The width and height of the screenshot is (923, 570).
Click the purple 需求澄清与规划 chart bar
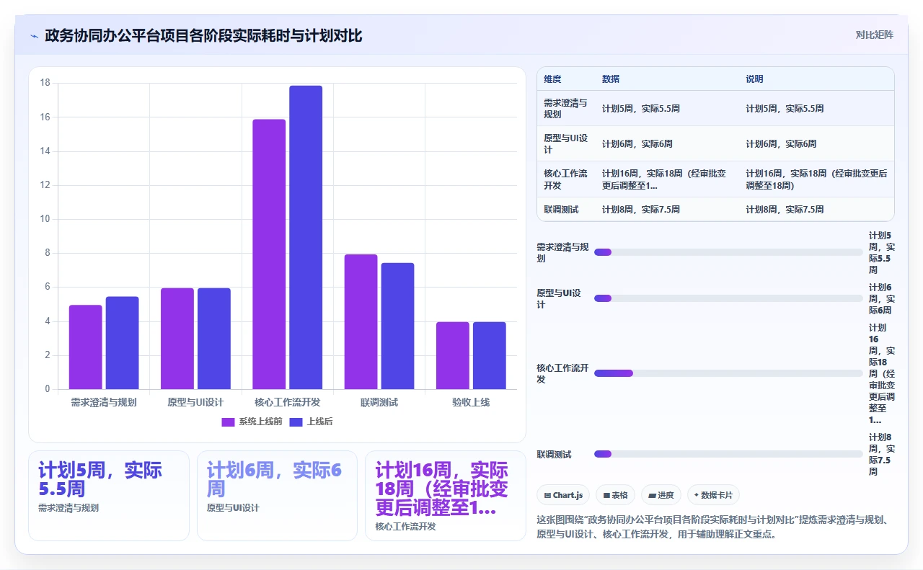pos(86,347)
